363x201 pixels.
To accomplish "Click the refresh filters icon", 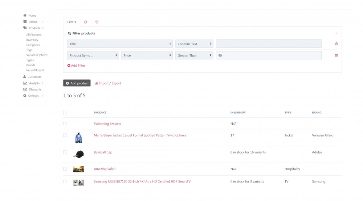I will tap(86, 22).
